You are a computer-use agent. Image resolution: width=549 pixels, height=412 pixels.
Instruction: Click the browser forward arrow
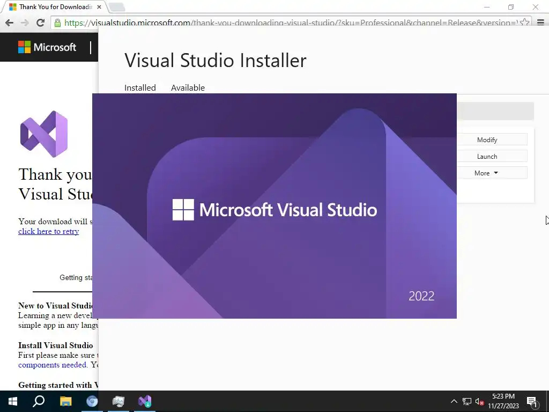point(25,23)
